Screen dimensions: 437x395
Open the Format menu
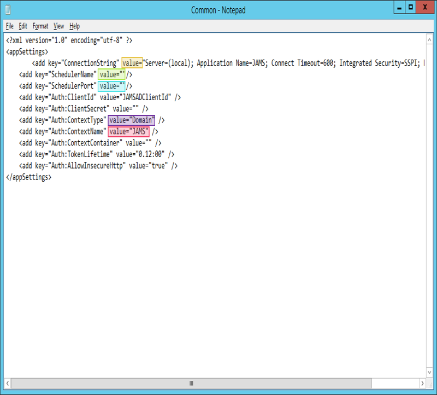coord(40,26)
